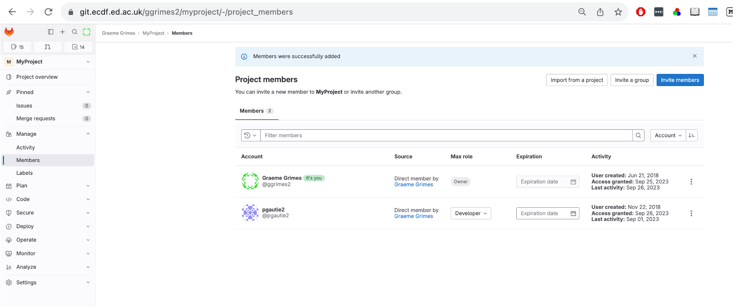The width and height of the screenshot is (733, 307).
Task: Bookmark the page with the star icon
Action: coord(618,12)
